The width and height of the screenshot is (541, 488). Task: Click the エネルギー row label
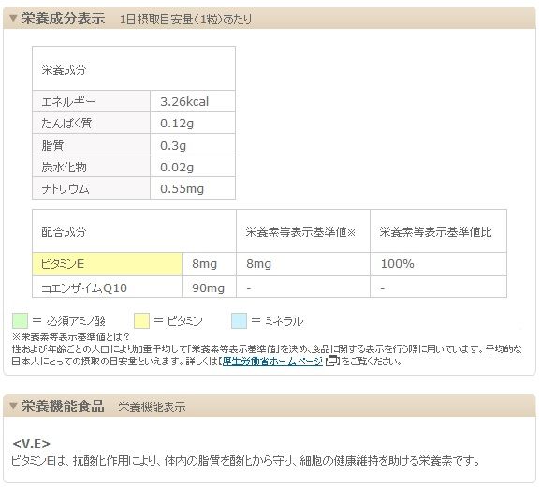tap(68, 102)
